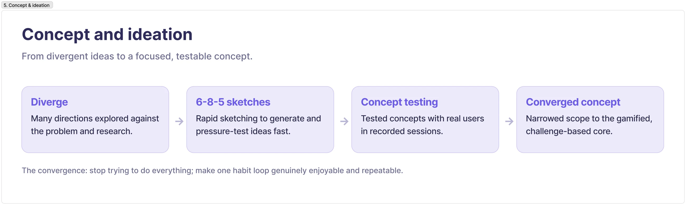Click the arrow between 6-8-5 sketches and Concept testing
Viewport: 686px width, 205px height.
344,121
